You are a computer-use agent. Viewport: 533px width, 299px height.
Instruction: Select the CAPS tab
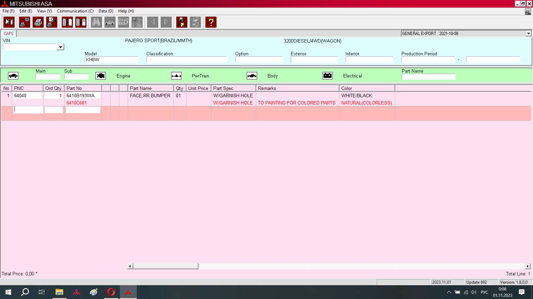coord(8,33)
